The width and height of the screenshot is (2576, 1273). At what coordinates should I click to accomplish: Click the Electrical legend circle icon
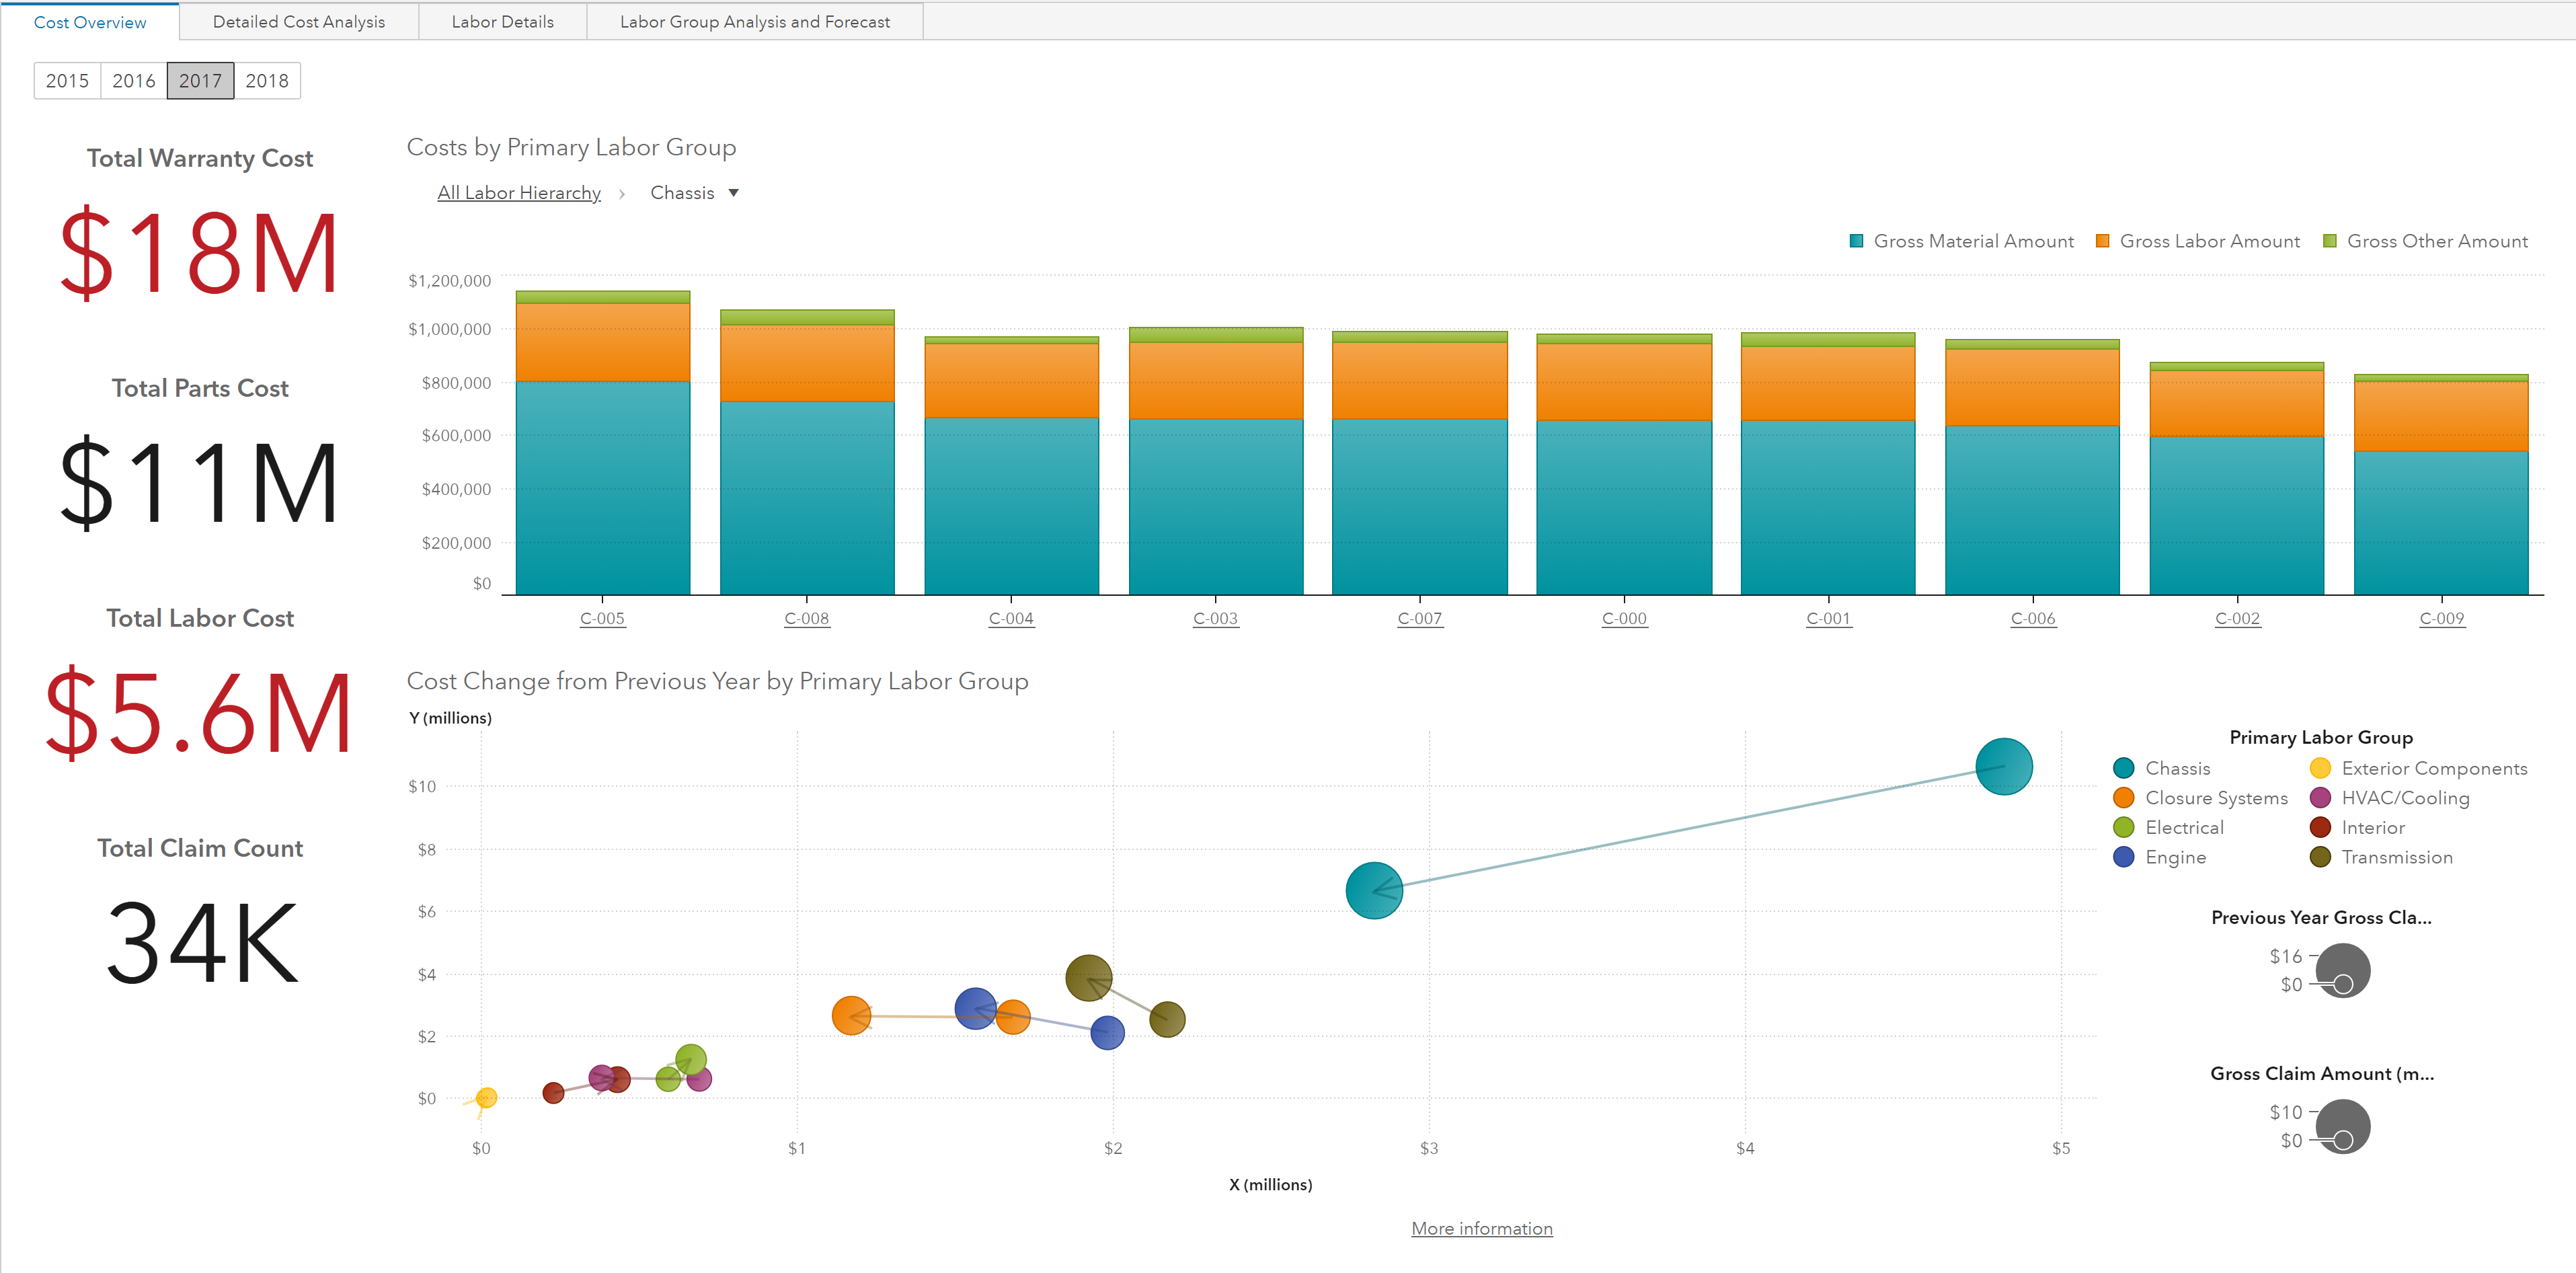pyautogui.click(x=2124, y=827)
